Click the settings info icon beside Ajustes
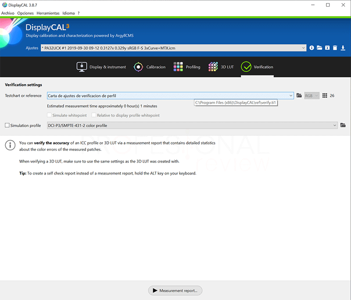The height and width of the screenshot is (300, 351). click(312, 48)
